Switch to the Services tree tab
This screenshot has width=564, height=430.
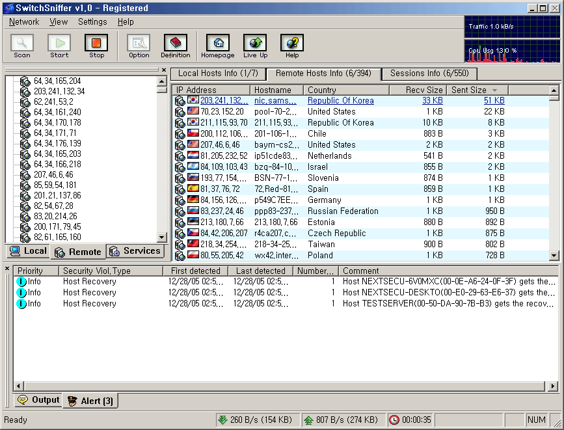coord(135,251)
